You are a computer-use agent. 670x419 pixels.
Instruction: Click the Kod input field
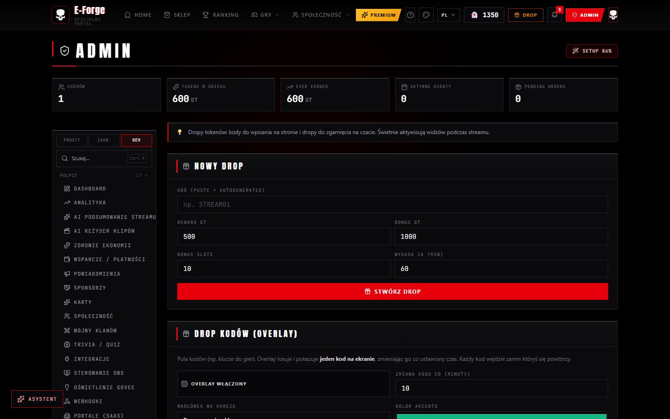pos(392,204)
